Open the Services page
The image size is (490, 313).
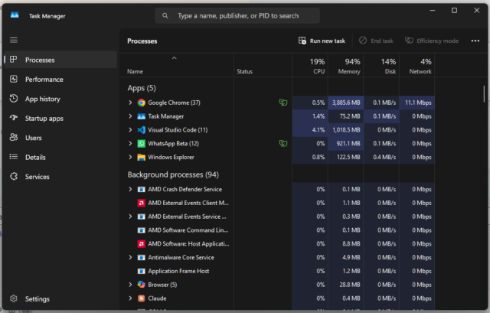pos(60,177)
